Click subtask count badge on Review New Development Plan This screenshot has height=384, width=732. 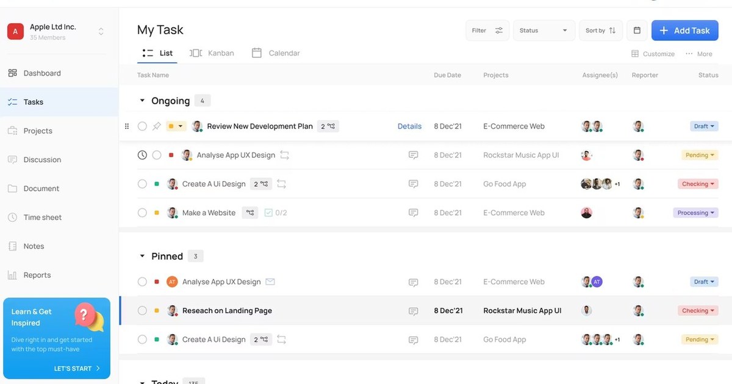[328, 126]
